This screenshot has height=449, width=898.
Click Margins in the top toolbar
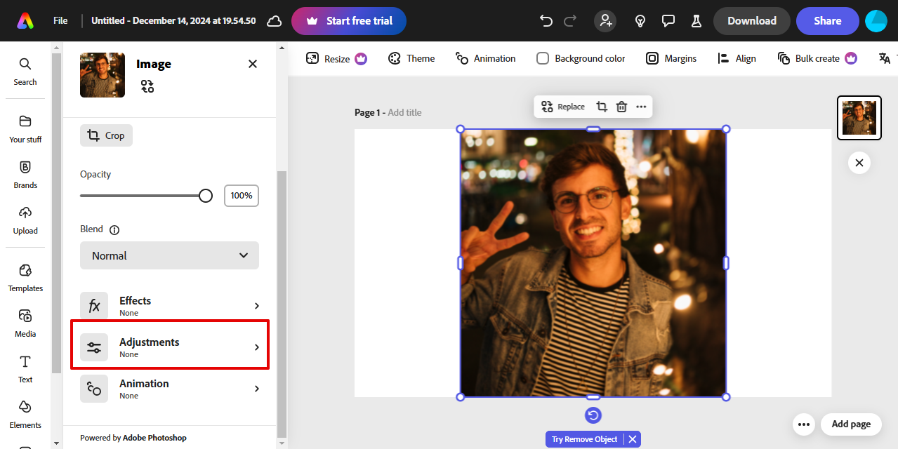pyautogui.click(x=671, y=58)
